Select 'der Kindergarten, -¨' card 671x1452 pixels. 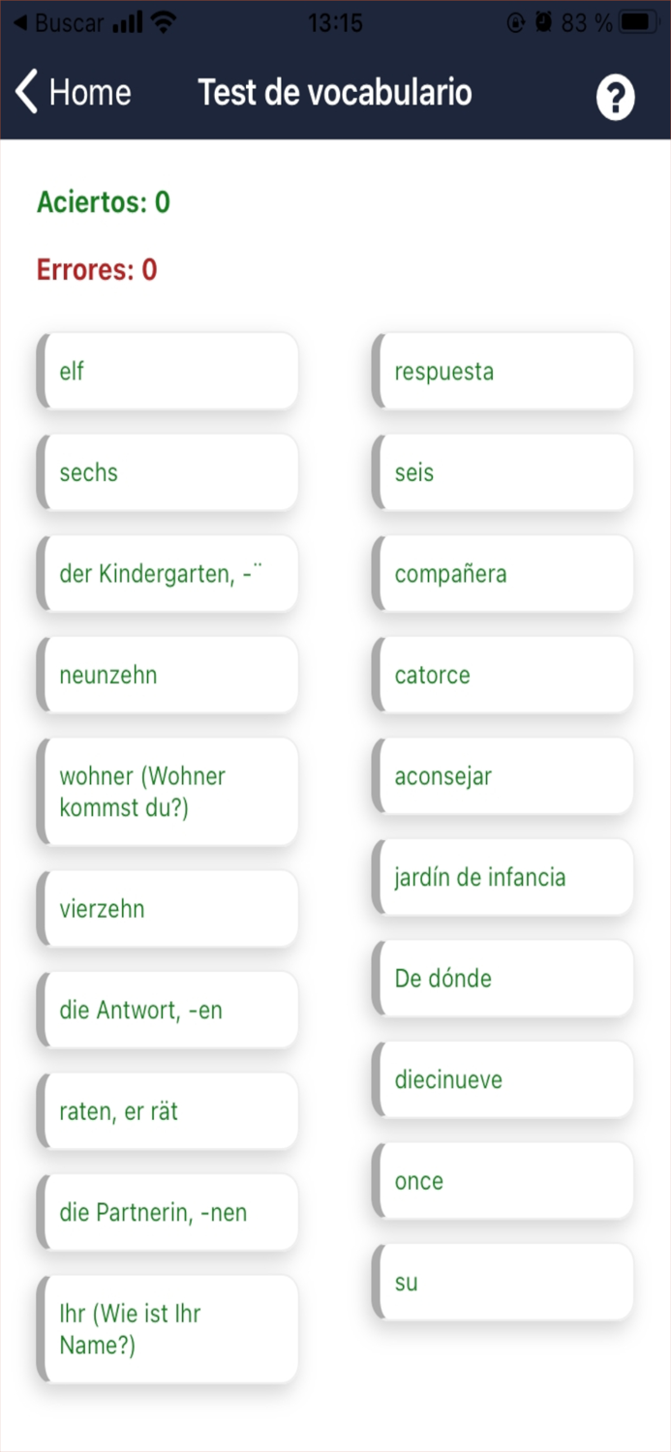pos(167,573)
